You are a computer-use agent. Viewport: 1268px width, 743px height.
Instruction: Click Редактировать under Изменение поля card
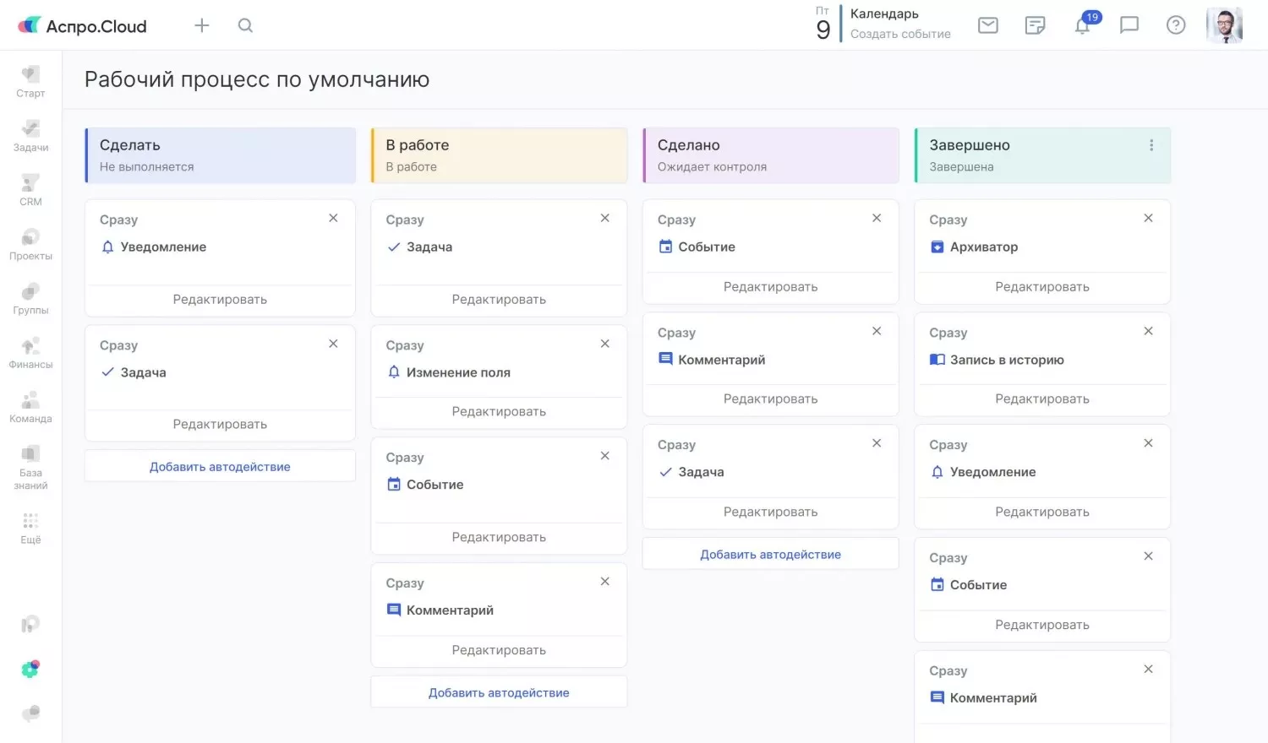(499, 411)
